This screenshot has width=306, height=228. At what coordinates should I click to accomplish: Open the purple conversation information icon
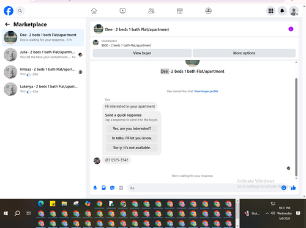[291, 29]
